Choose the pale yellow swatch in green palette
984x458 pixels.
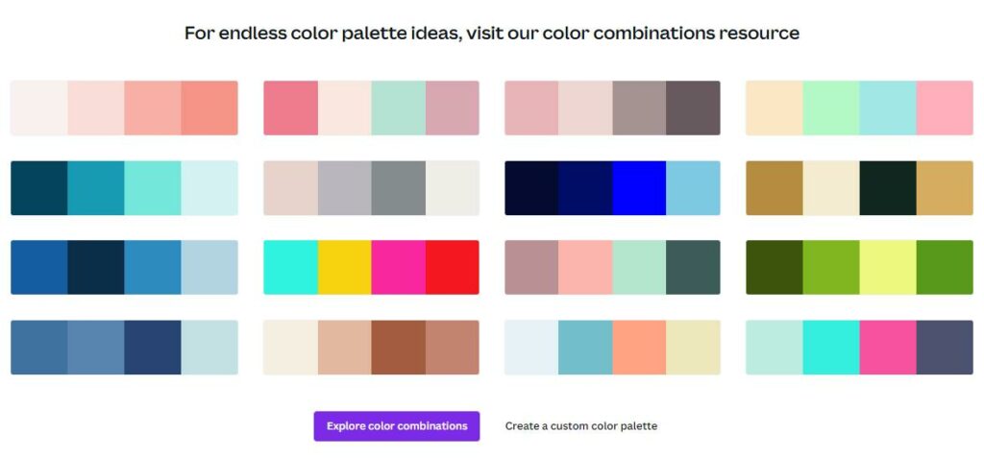point(888,267)
